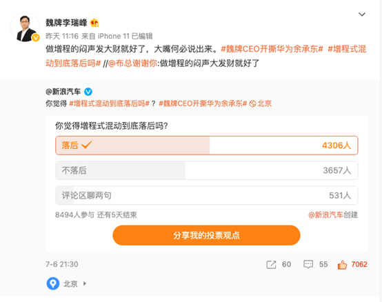Open the @新浪汽车创建 poll creator link

333,215
